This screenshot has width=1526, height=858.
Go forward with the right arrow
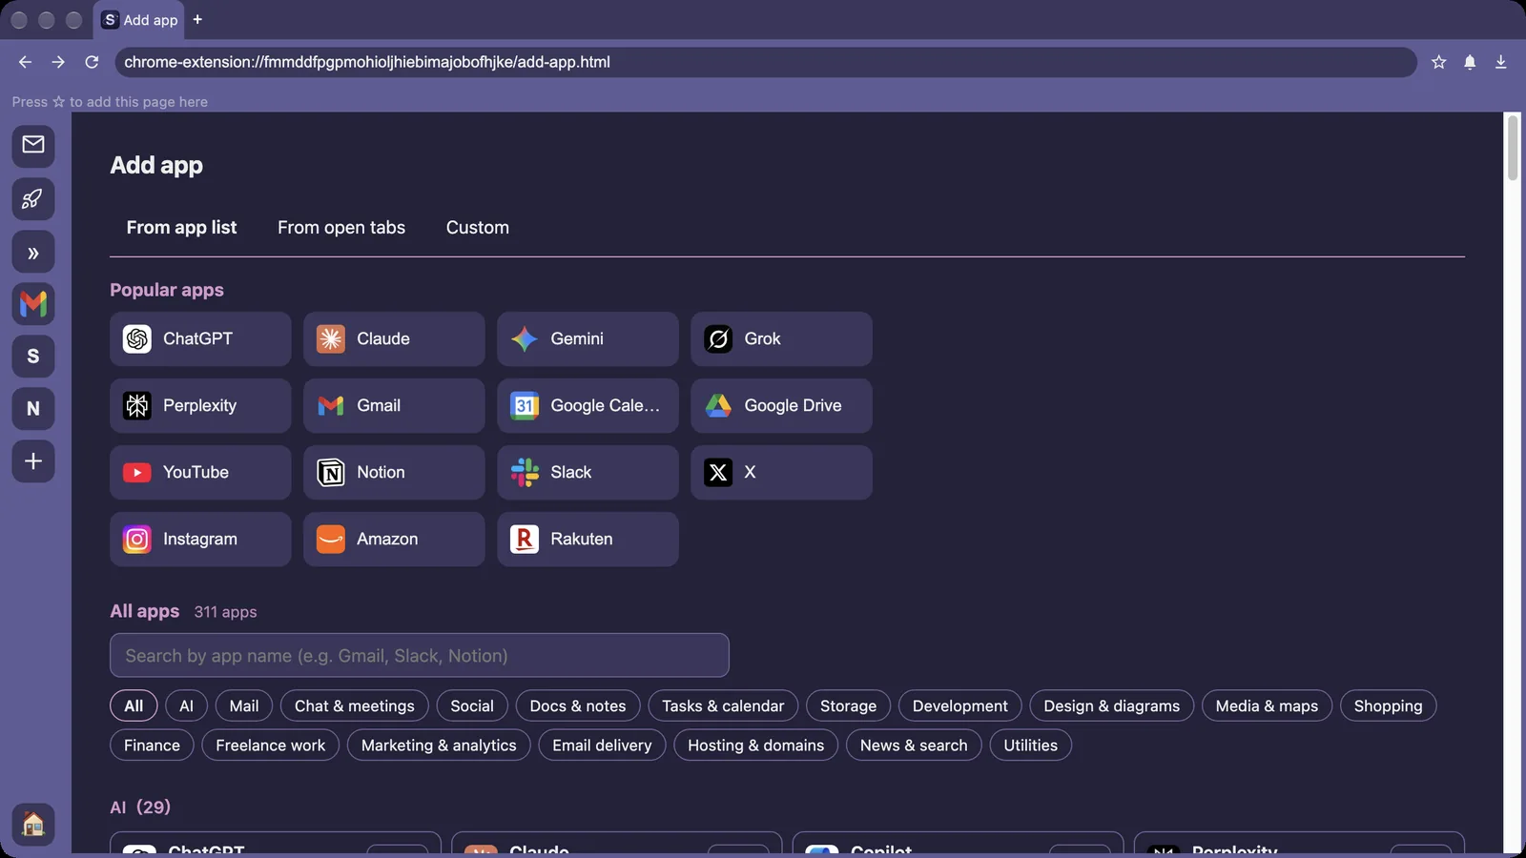coord(58,62)
